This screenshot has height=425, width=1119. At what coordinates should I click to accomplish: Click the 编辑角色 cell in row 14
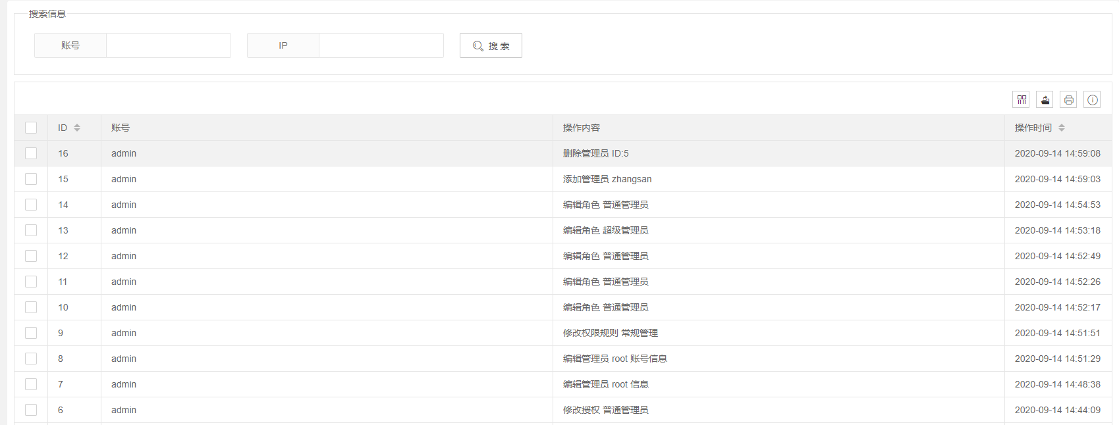point(778,205)
